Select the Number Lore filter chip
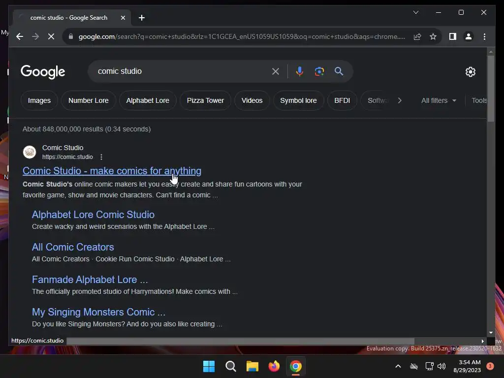Viewport: 504px width, 378px height. coord(89,100)
